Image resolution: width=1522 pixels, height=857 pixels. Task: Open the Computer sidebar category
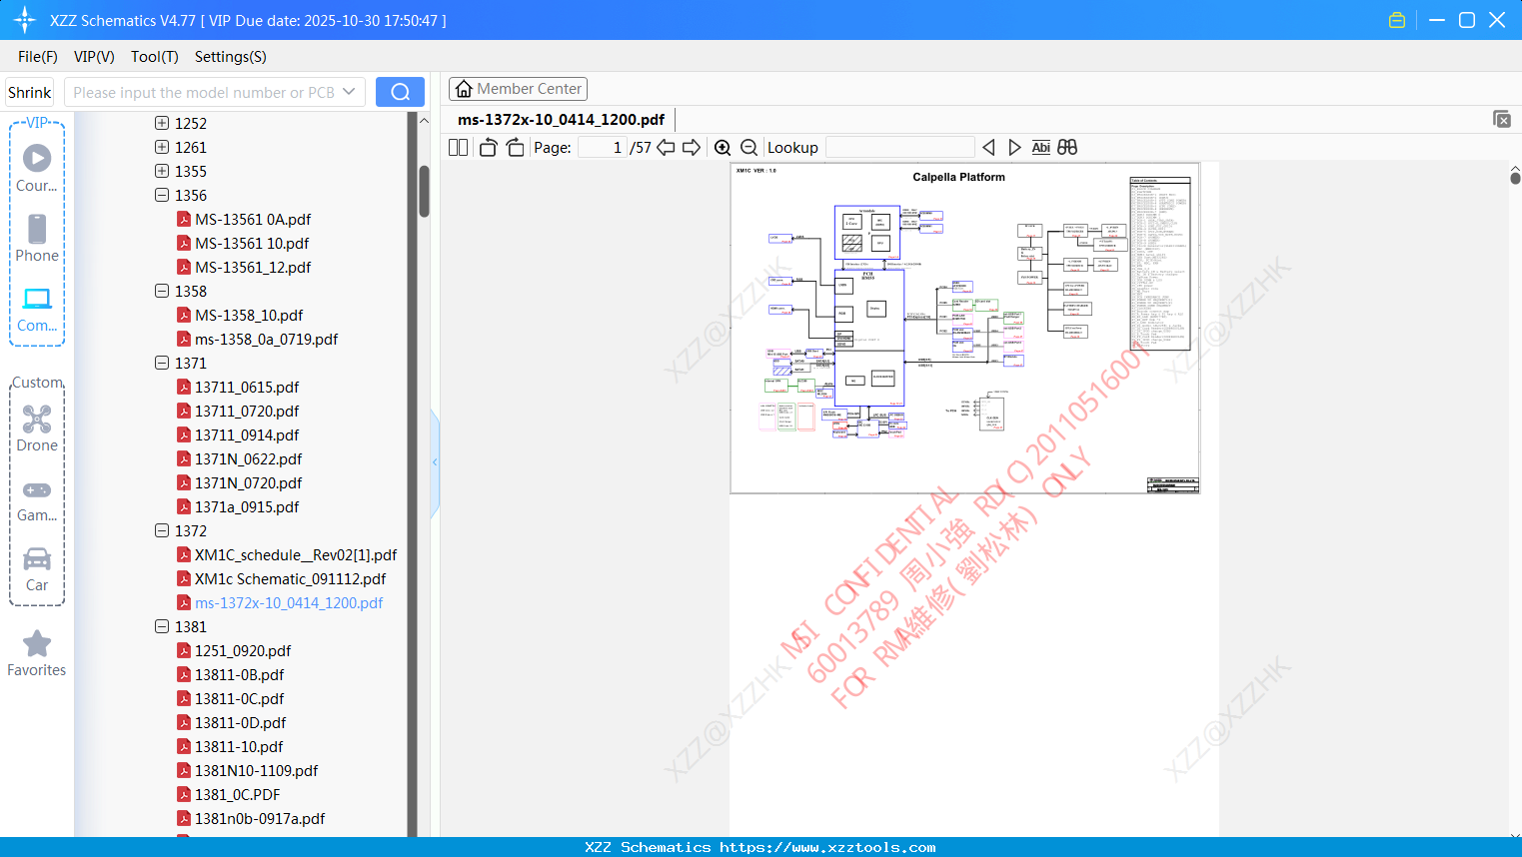click(37, 310)
